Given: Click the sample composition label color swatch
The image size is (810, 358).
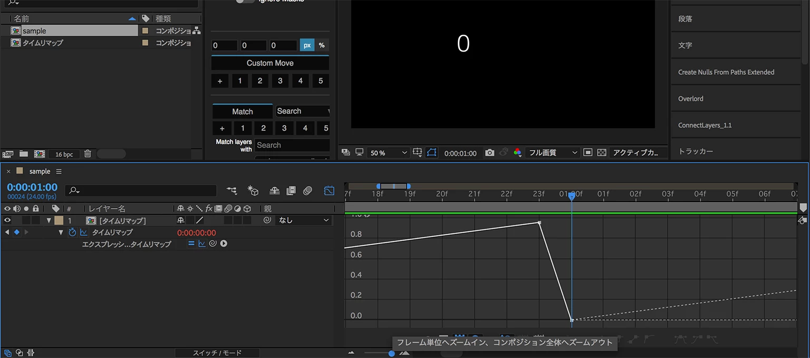Looking at the screenshot, I should (x=145, y=31).
